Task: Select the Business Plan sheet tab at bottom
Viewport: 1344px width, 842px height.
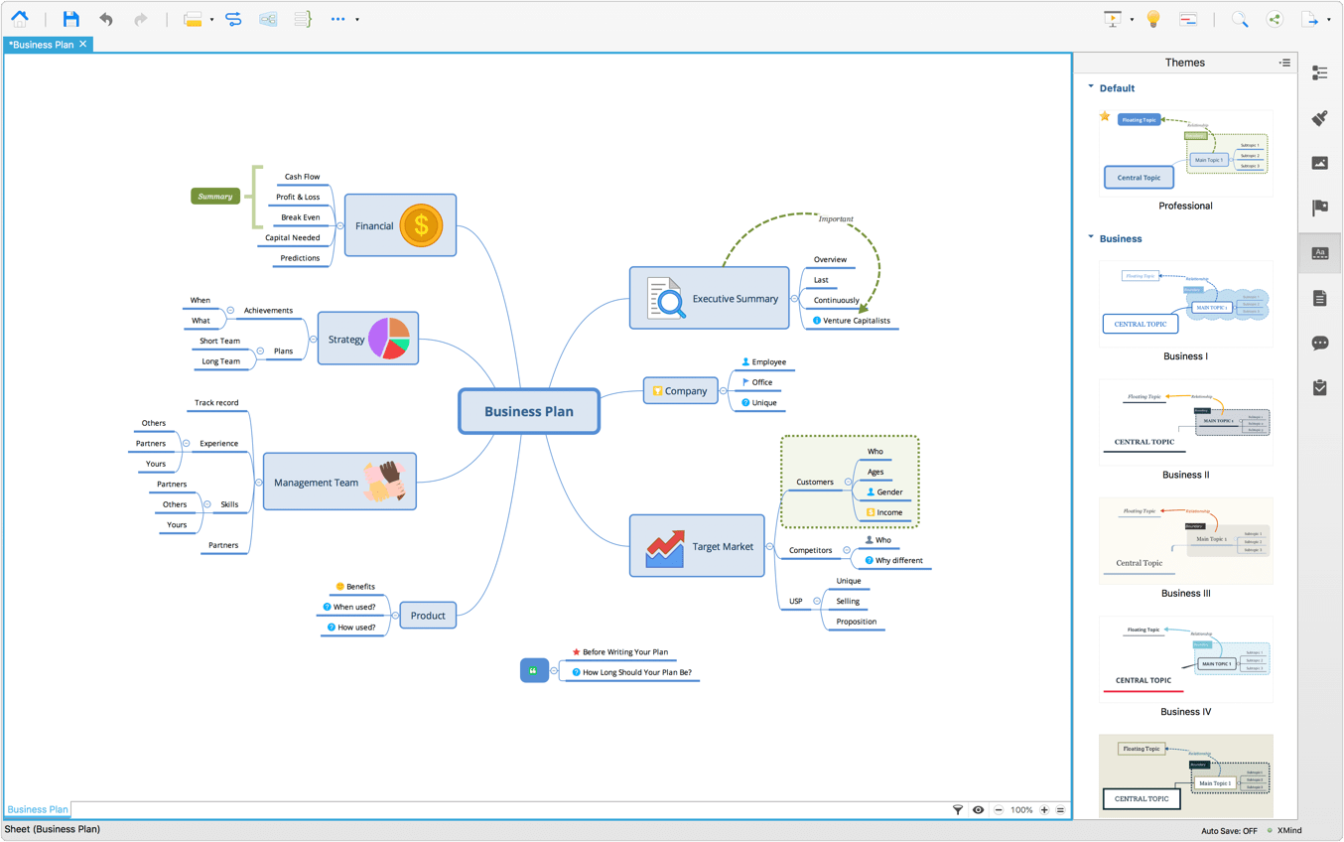Action: coord(38,809)
